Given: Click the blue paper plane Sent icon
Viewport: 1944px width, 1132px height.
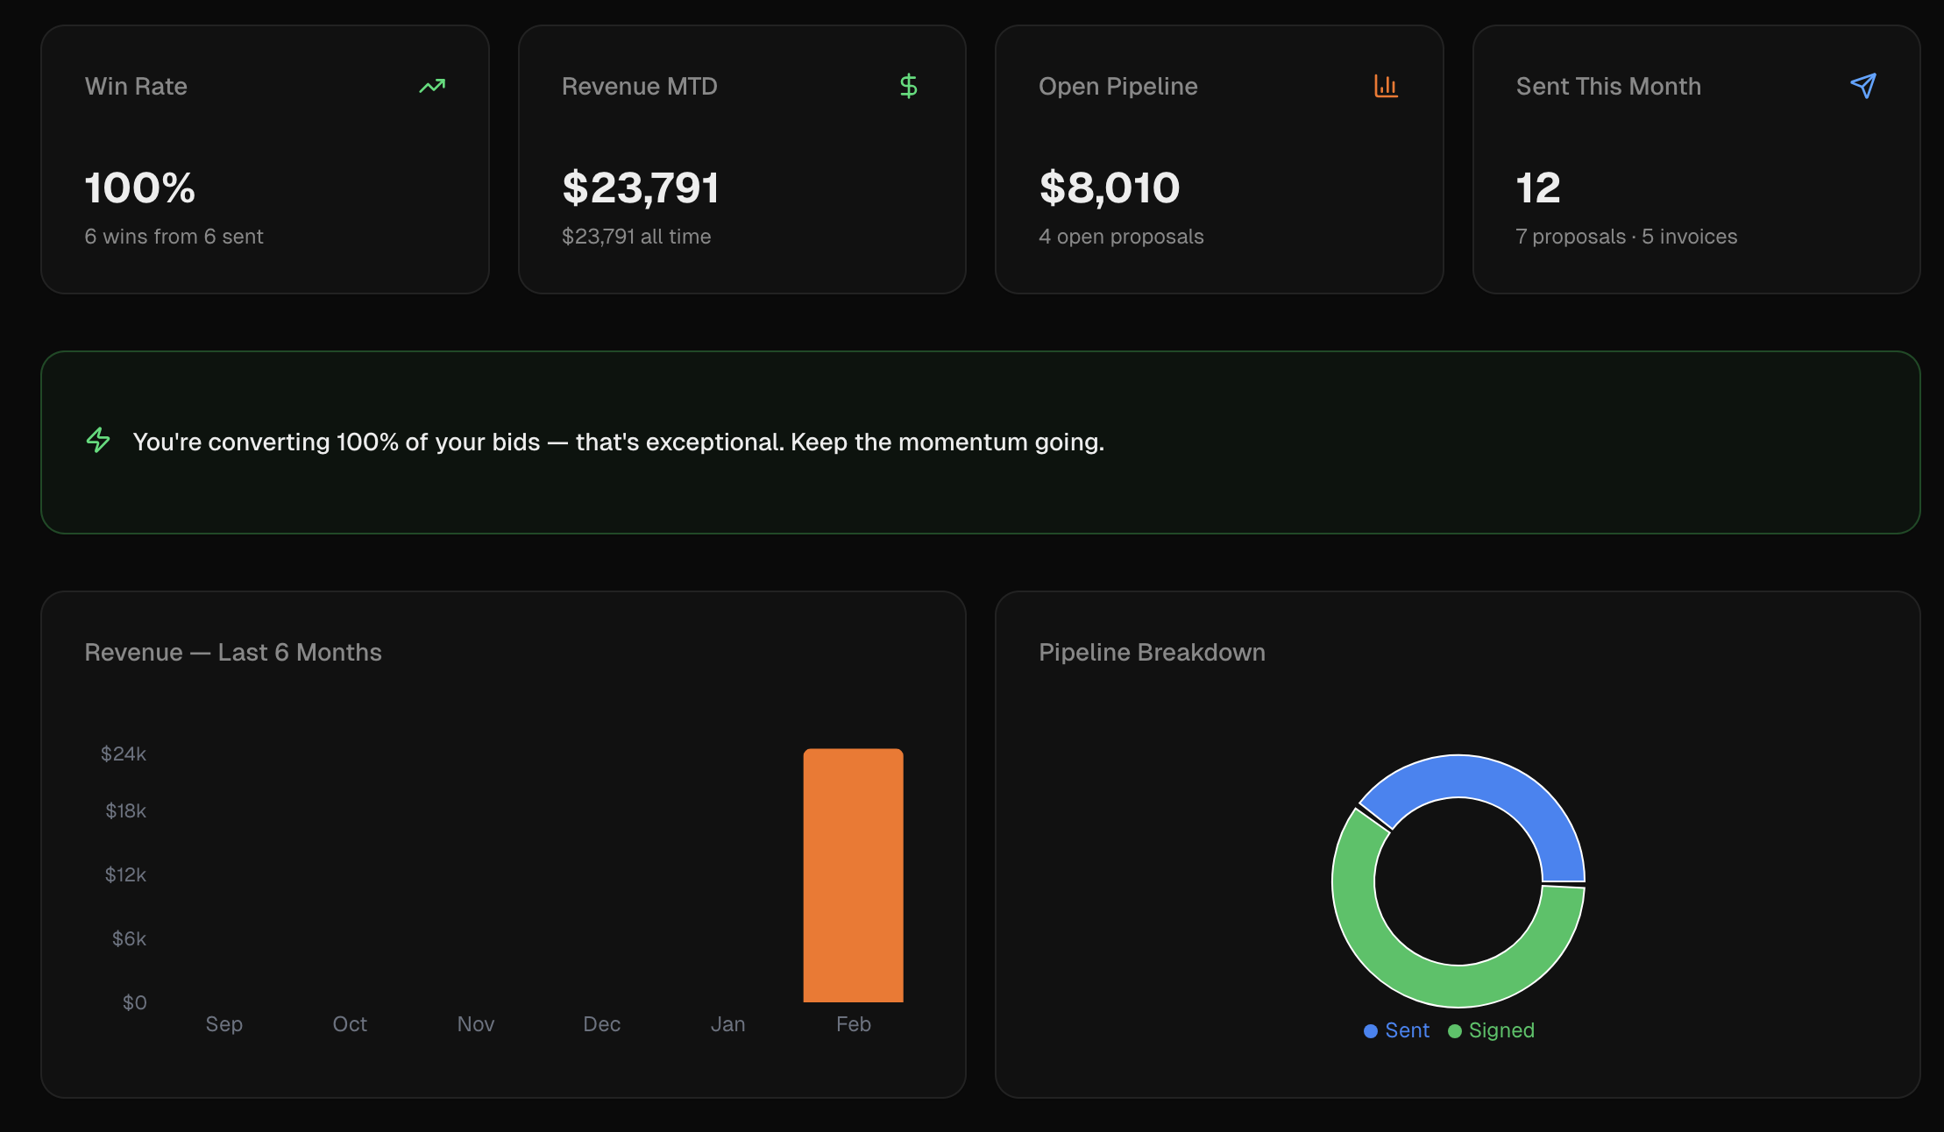Looking at the screenshot, I should 1863,86.
